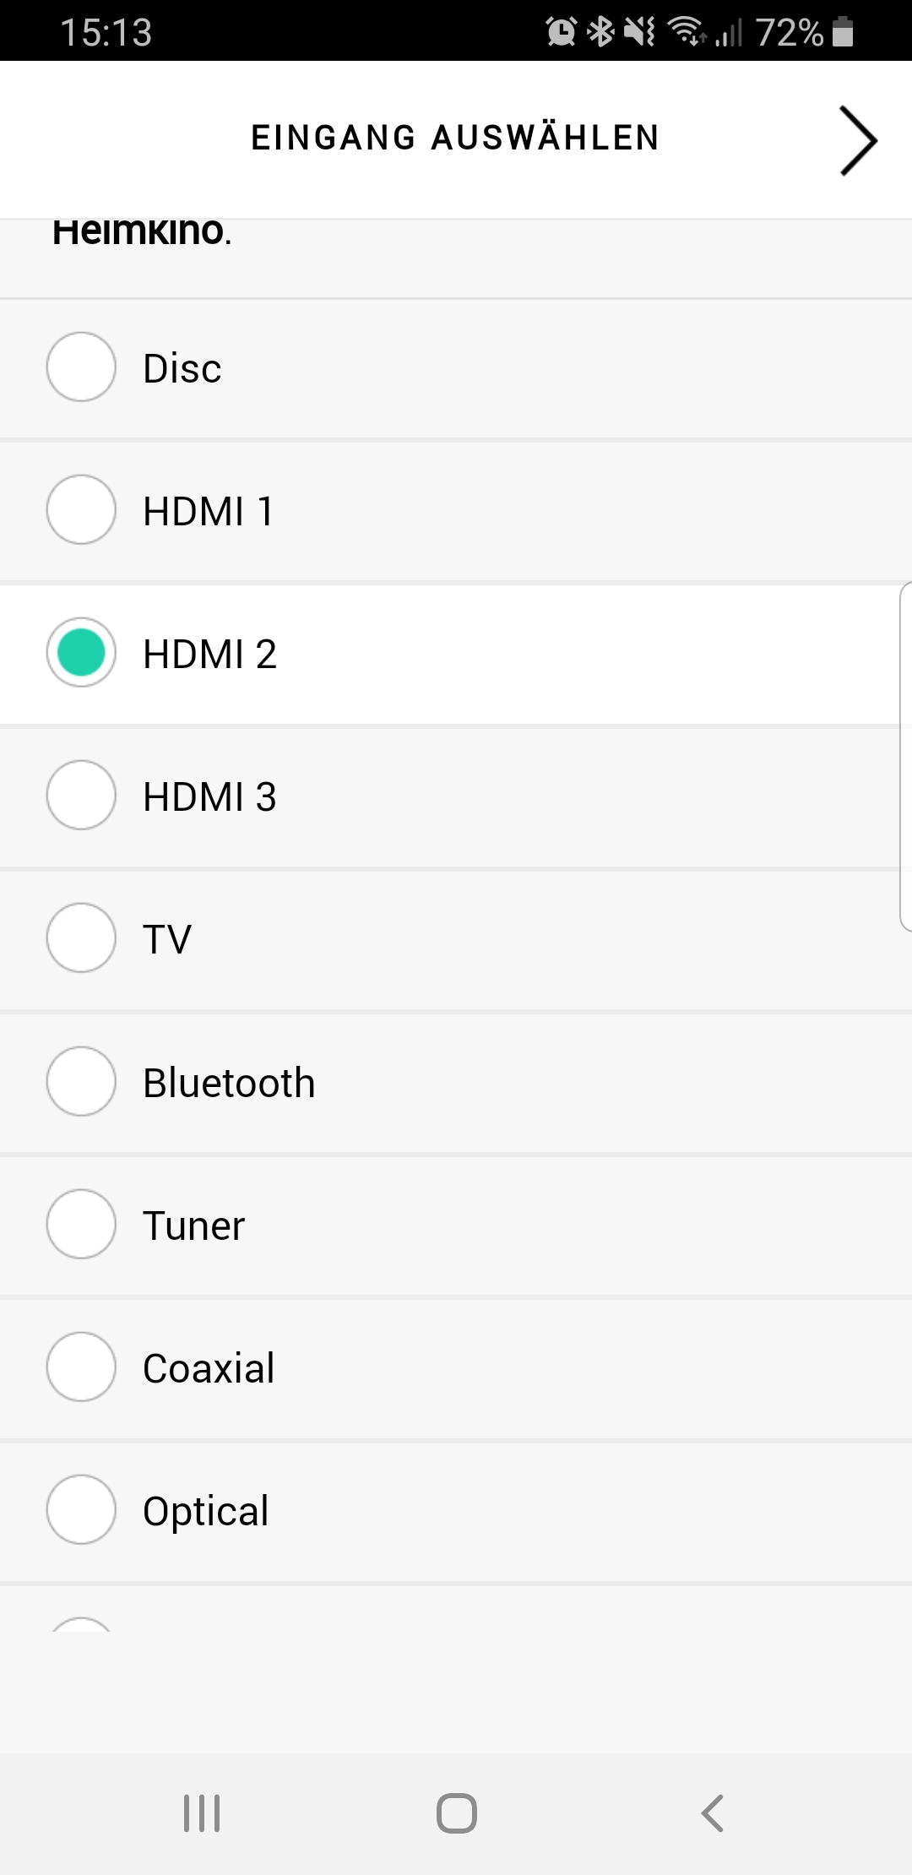Pick the Tuner input row

click(x=193, y=1225)
